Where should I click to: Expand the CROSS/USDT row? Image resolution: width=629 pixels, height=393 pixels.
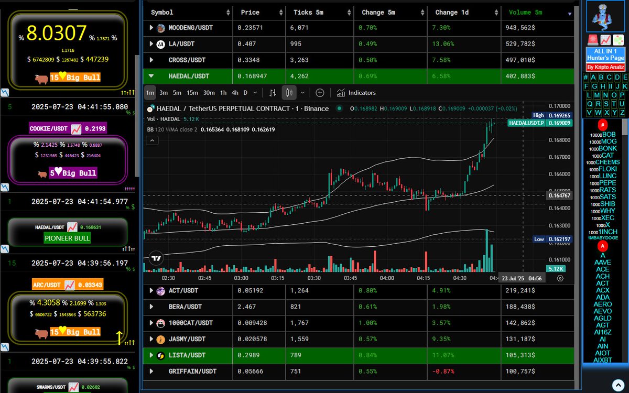(151, 60)
